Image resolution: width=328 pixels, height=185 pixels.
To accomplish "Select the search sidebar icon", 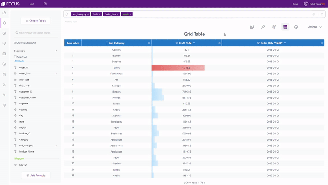I will pyautogui.click(x=5, y=23).
